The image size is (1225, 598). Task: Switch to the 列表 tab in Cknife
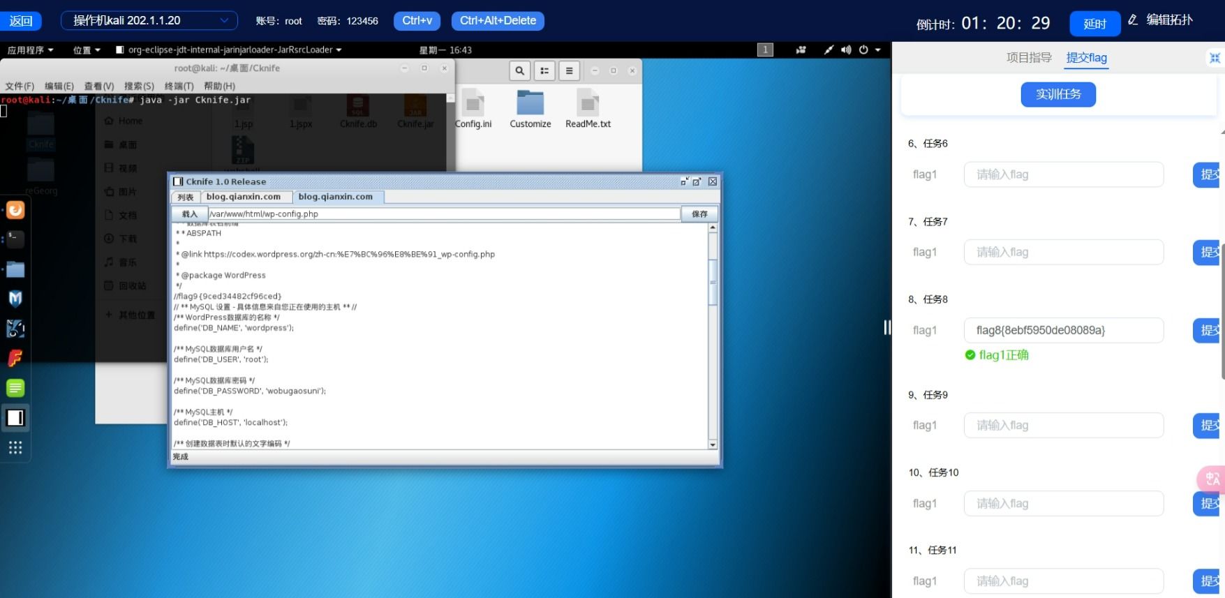point(186,197)
